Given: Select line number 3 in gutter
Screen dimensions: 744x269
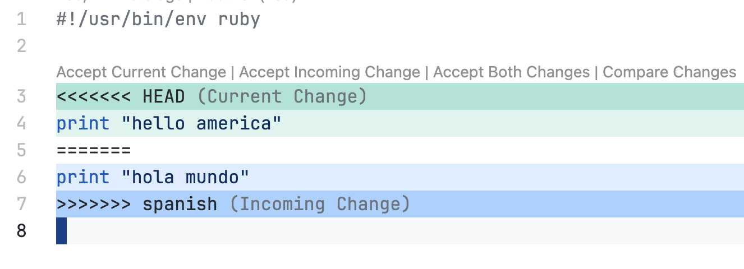Looking at the screenshot, I should click(x=21, y=96).
